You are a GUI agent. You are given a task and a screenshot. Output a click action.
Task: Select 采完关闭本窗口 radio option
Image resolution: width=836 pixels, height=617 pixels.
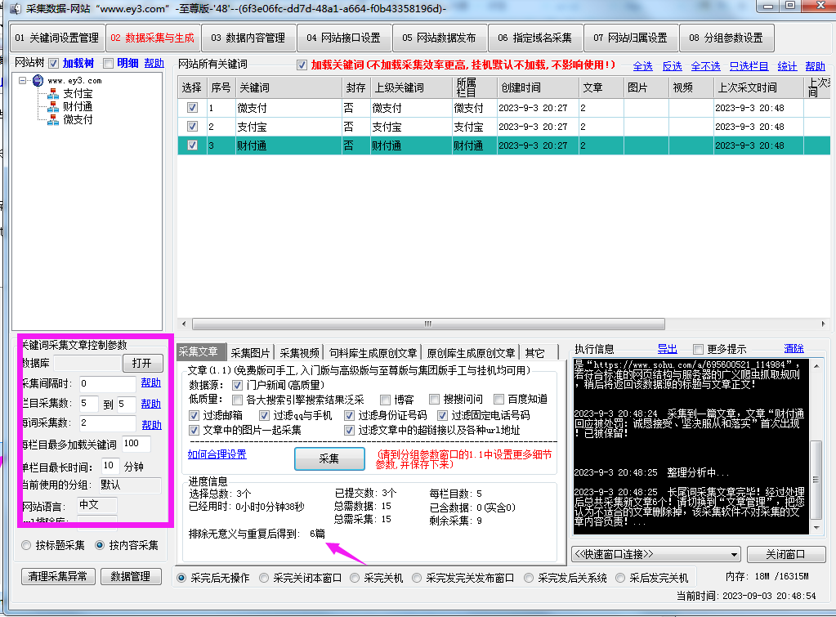click(264, 578)
